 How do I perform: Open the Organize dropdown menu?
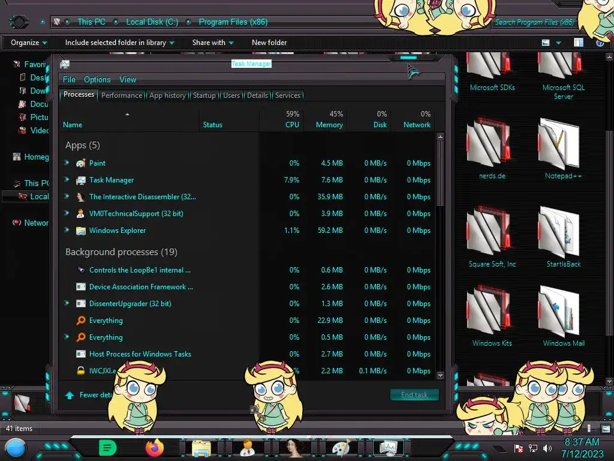point(29,43)
